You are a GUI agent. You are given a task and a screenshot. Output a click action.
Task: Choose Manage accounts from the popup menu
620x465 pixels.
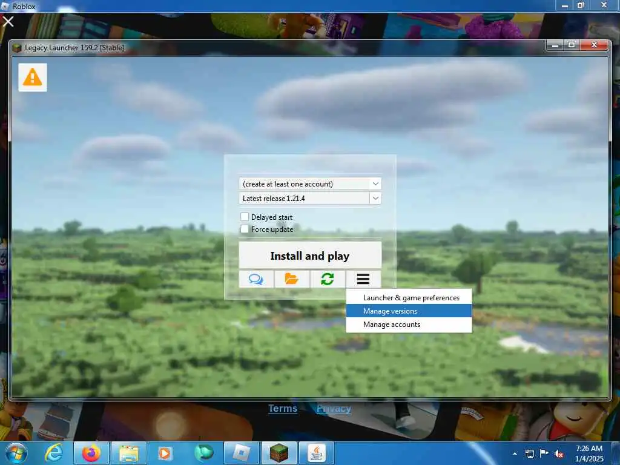[409, 325]
